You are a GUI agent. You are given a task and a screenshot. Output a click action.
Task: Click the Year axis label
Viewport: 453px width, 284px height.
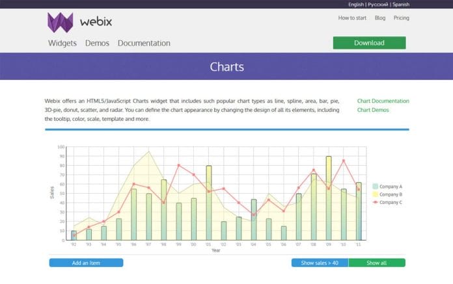pyautogui.click(x=216, y=250)
